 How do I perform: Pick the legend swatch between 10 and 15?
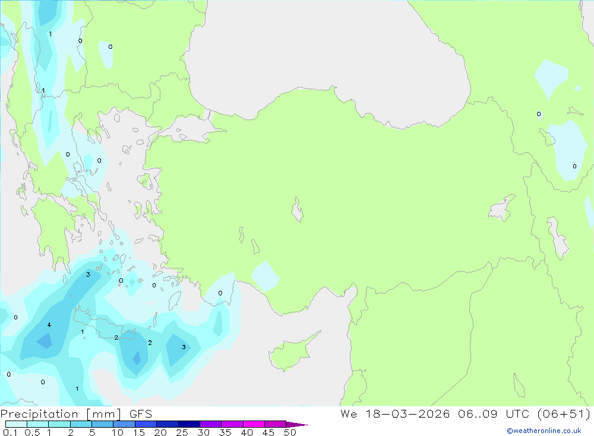click(x=124, y=424)
